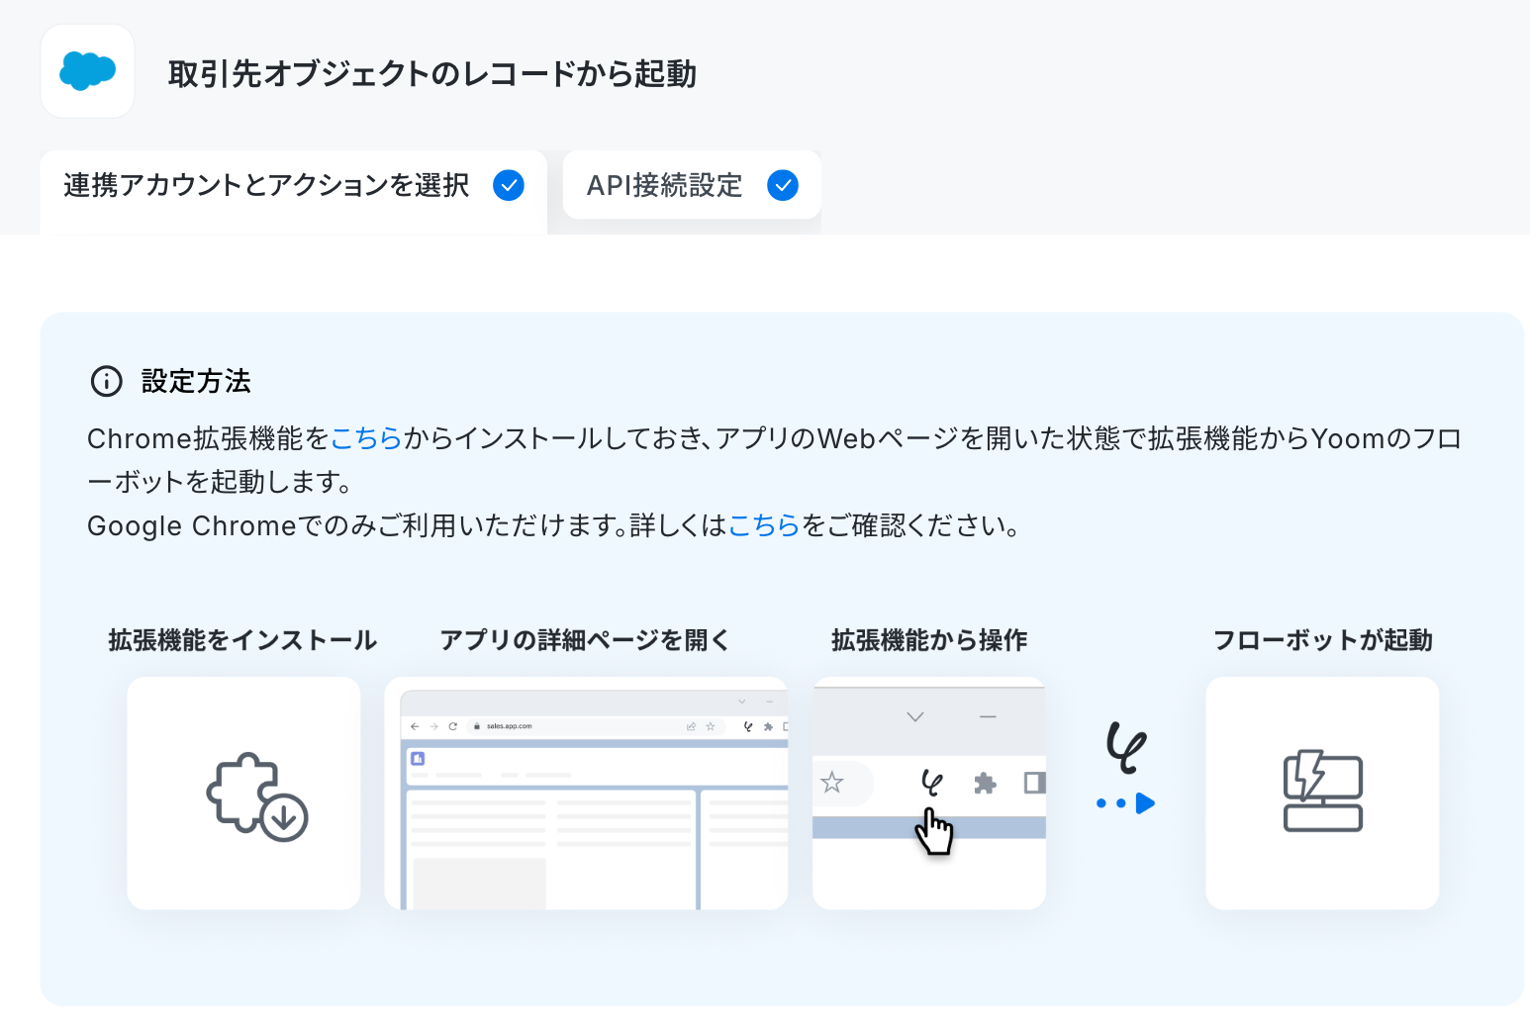Screen dimensions: 1530x1031
Task: Click the Yoom logo above the blue arrow
Action: pyautogui.click(x=1126, y=747)
